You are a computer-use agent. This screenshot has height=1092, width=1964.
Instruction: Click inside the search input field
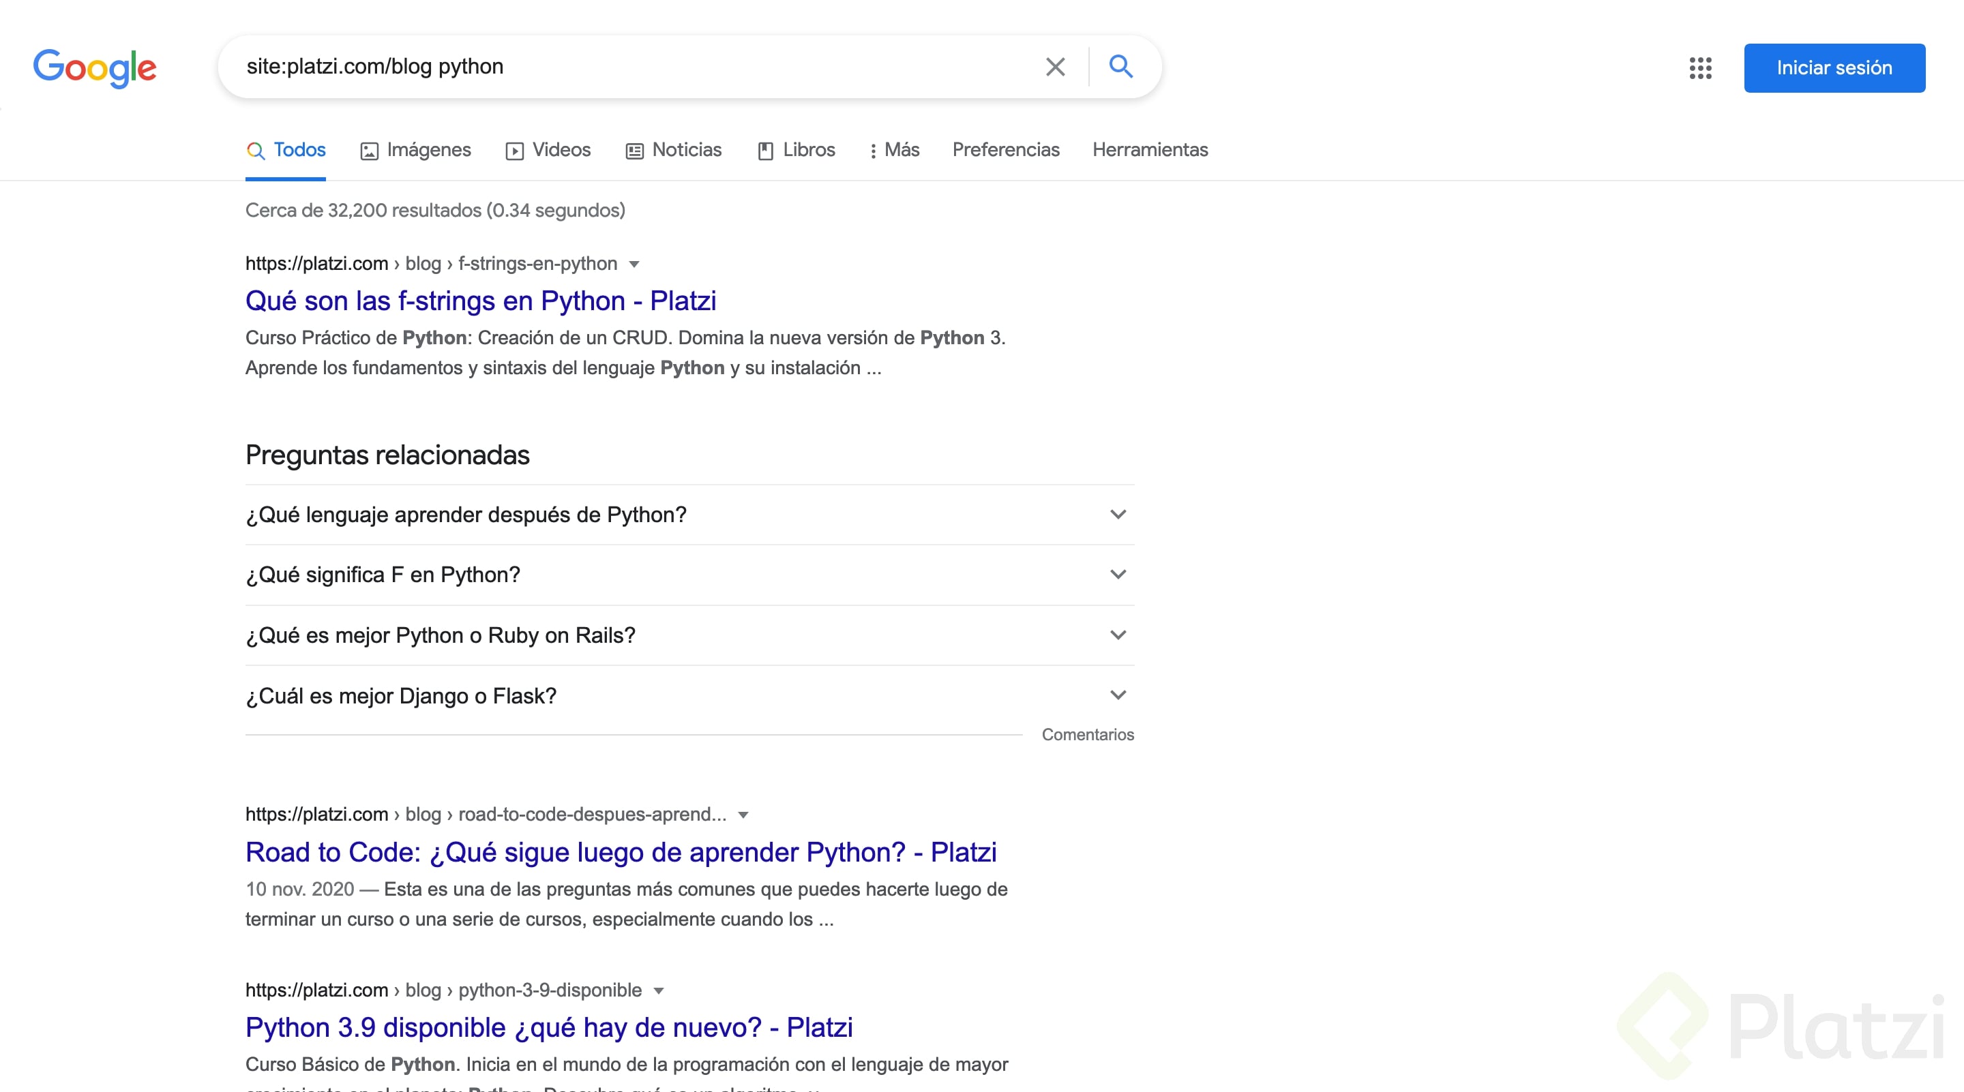click(x=610, y=66)
